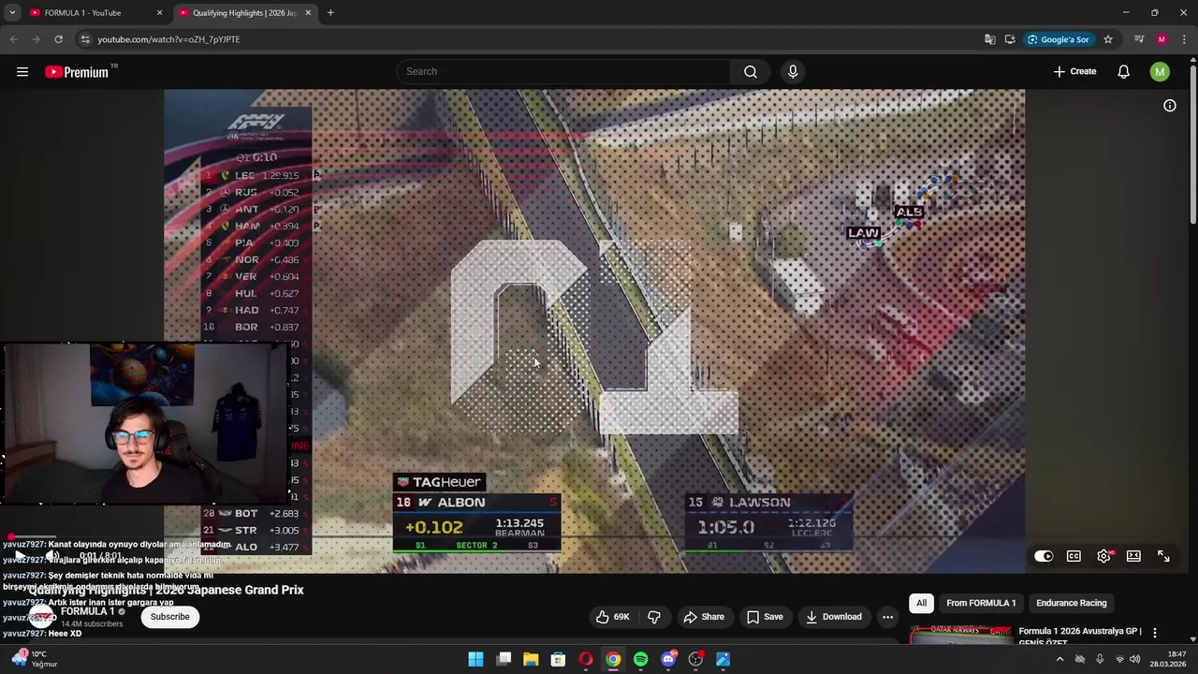Open File Explorer from taskbar
Image resolution: width=1198 pixels, height=674 pixels.
(531, 659)
